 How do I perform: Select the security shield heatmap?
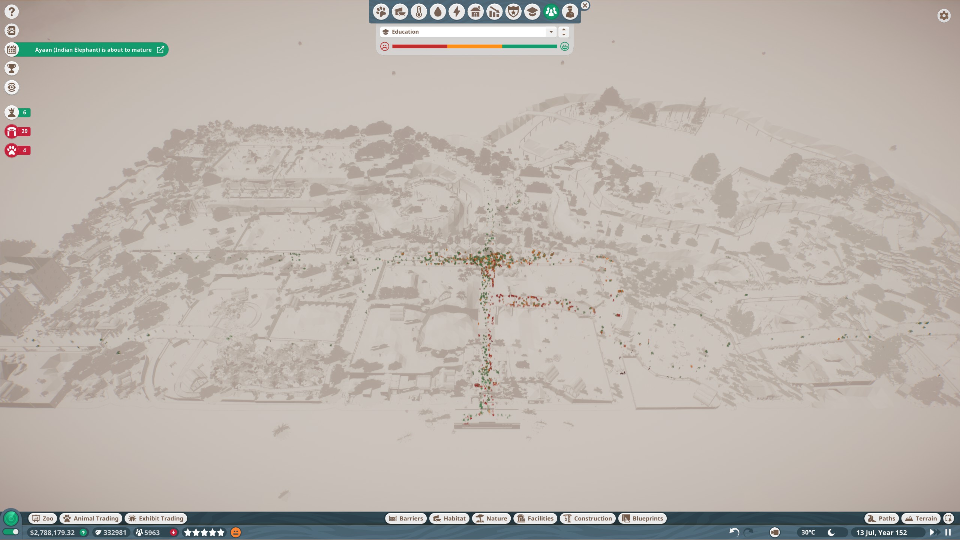(513, 12)
